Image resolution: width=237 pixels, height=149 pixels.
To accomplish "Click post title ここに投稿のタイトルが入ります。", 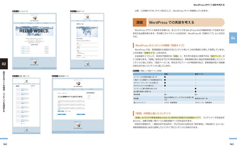I will 70,96.
